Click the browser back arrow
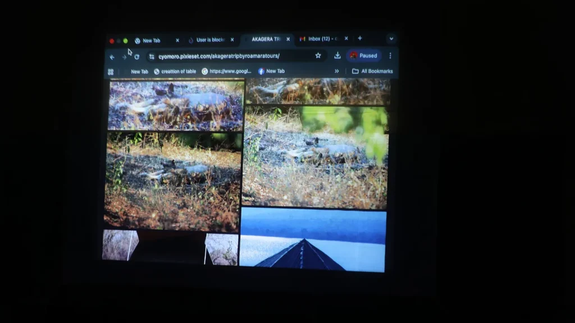Image resolution: width=575 pixels, height=323 pixels. [112, 57]
